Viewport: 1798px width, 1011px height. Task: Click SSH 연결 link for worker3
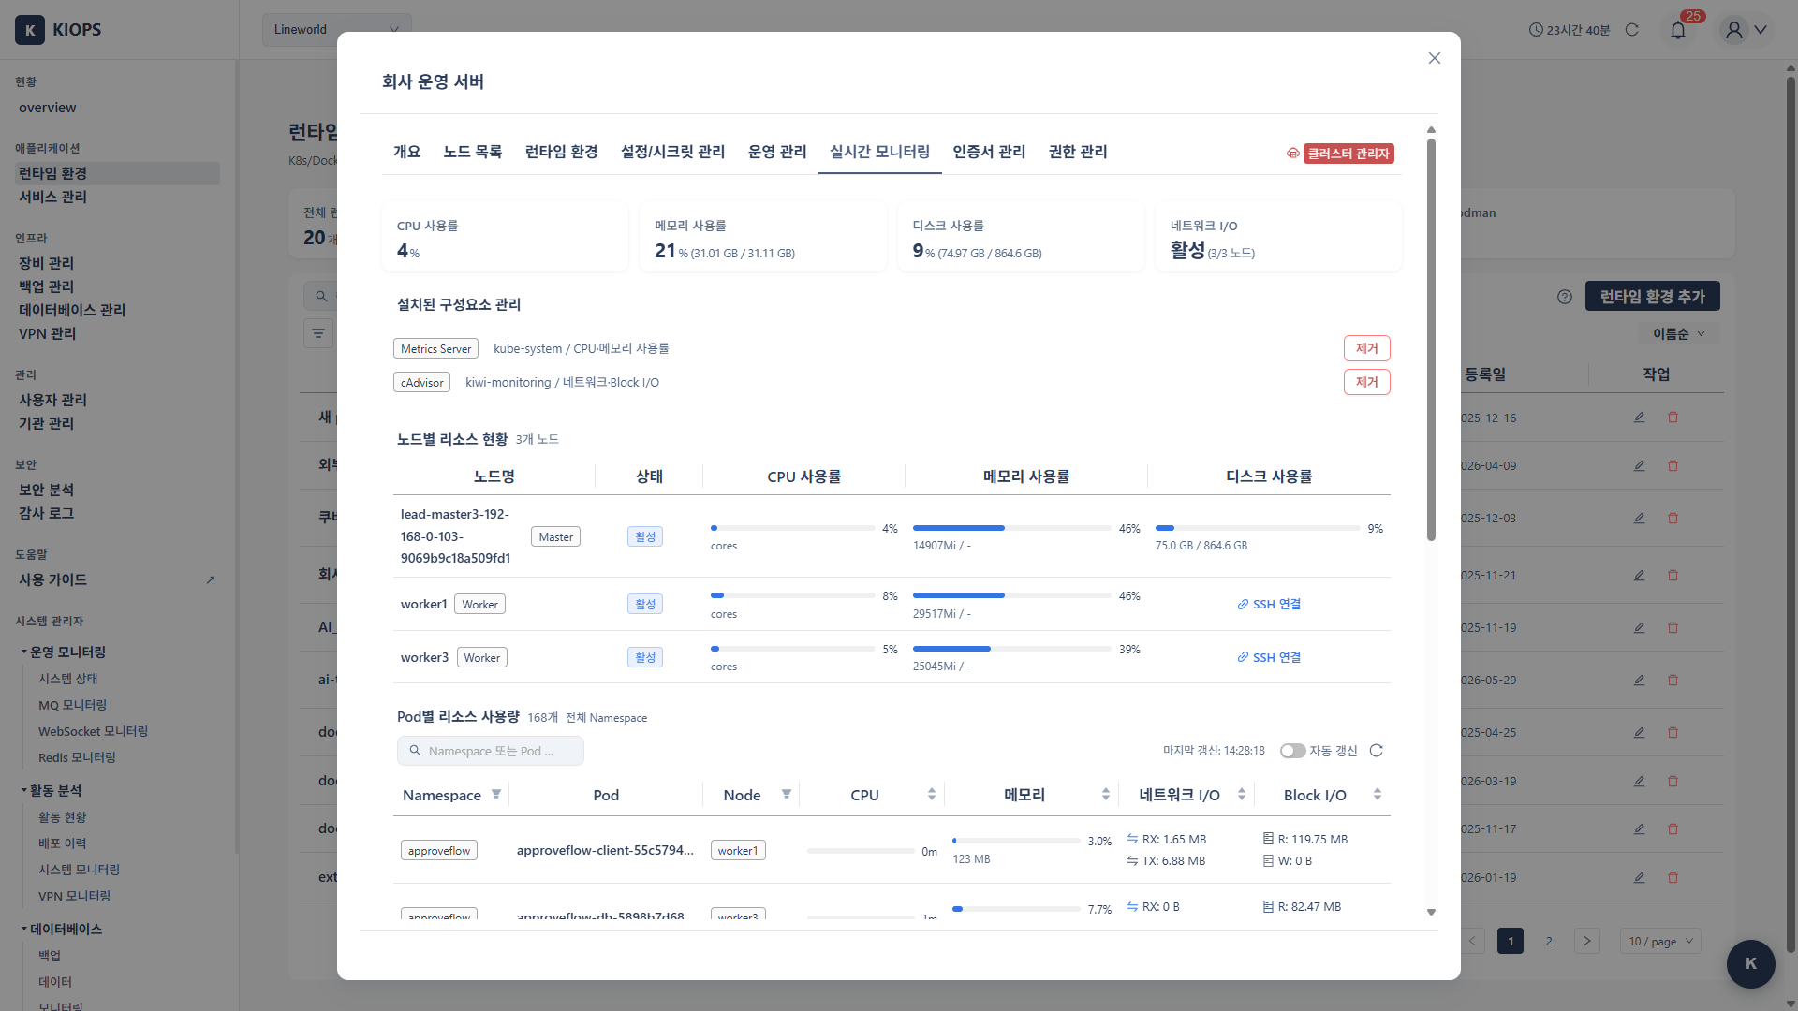[1269, 658]
